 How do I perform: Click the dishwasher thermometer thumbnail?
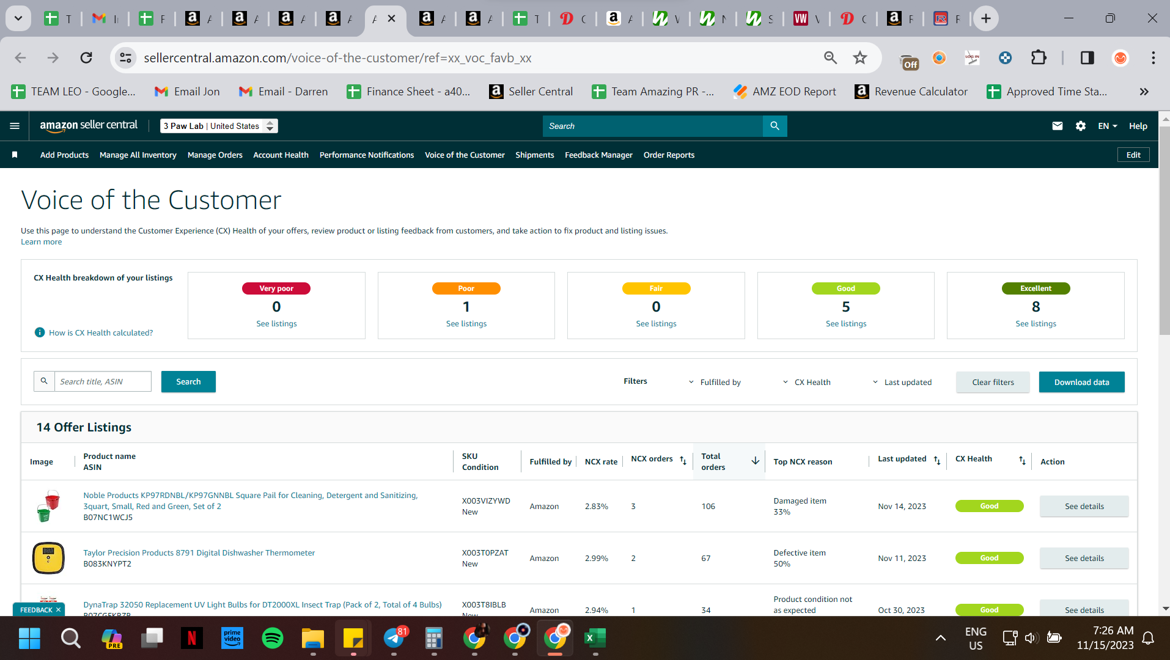(48, 558)
